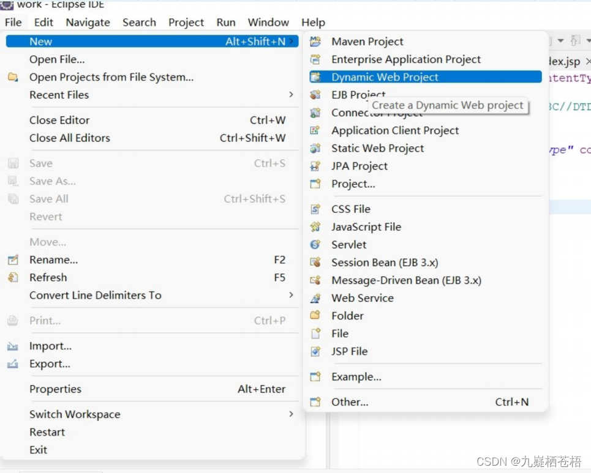The width and height of the screenshot is (591, 473).
Task: Click the CSS File icon
Action: [315, 209]
